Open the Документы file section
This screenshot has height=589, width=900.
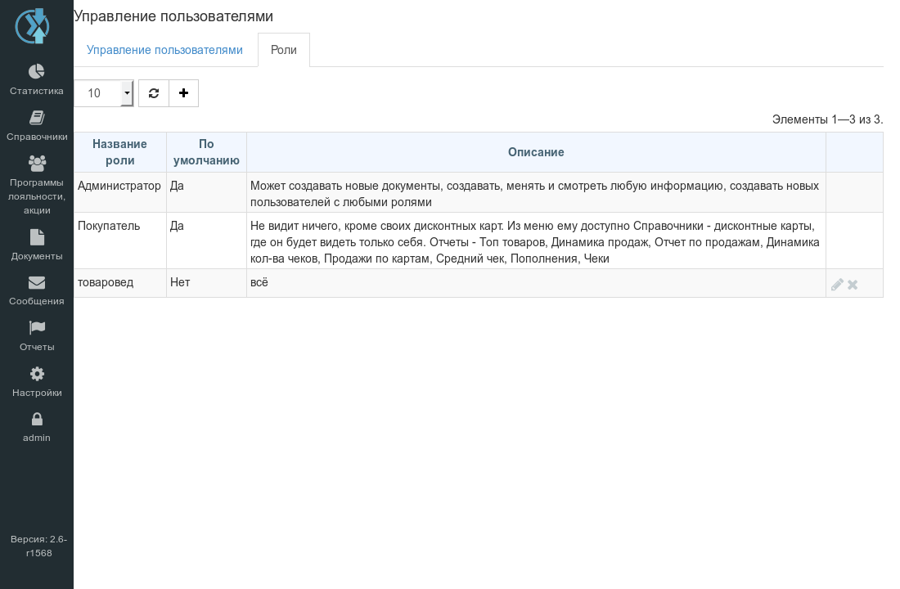(37, 245)
